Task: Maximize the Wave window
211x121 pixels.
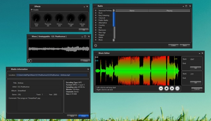Action: click(x=85, y=36)
